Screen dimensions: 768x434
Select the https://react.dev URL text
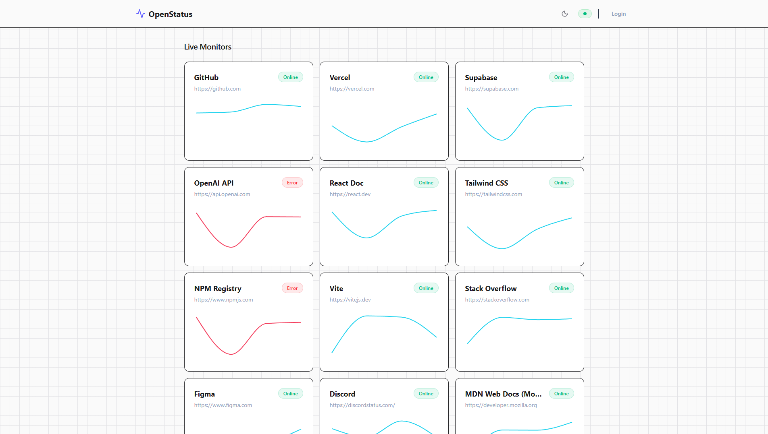point(350,194)
